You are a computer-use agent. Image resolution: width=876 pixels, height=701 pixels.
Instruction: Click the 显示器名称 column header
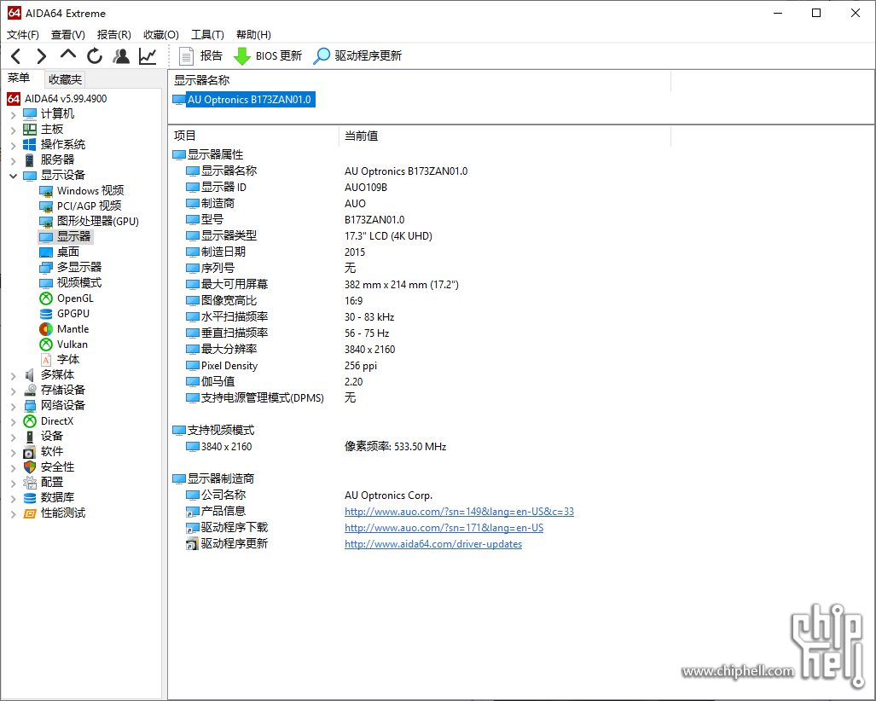[419, 80]
